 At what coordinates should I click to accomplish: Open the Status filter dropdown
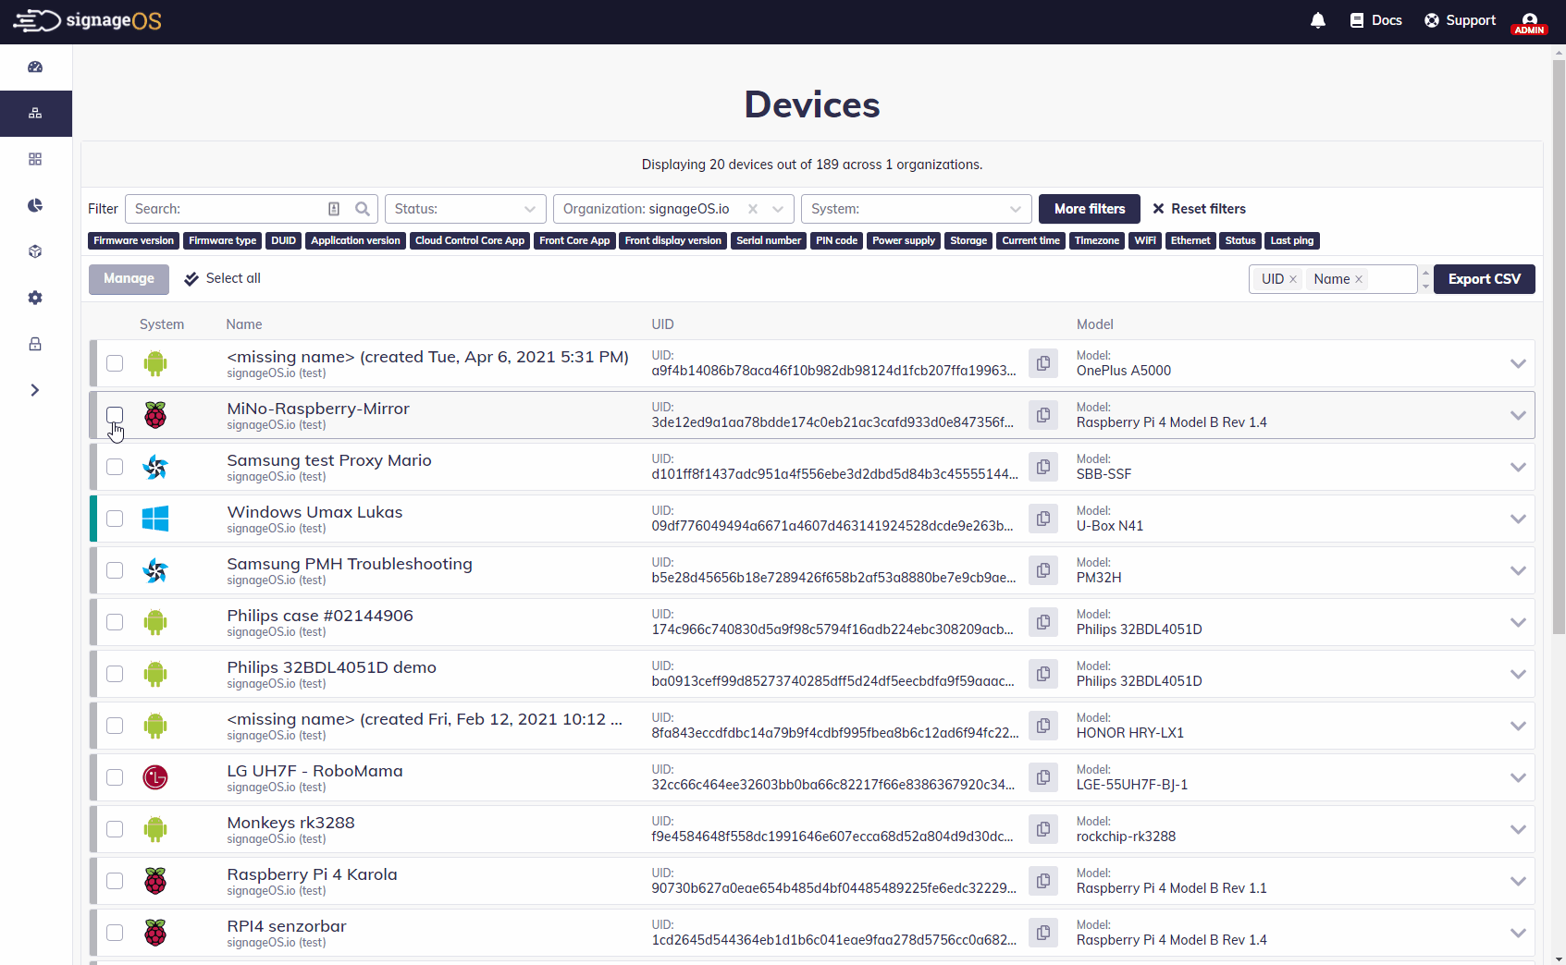(x=465, y=209)
